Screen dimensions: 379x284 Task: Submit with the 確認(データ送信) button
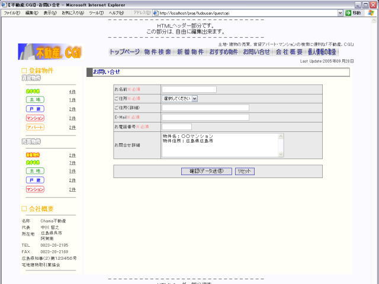pyautogui.click(x=202, y=171)
